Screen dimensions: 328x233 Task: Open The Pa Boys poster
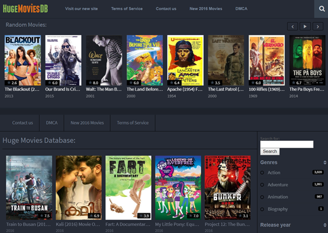coord(308,60)
